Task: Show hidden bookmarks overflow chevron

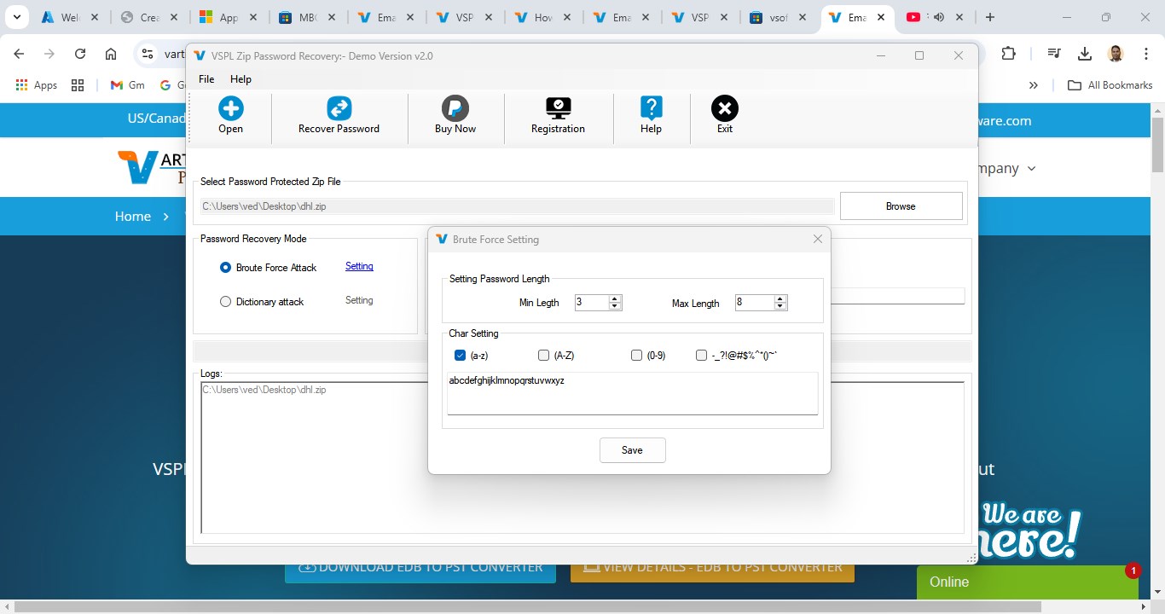Action: pyautogui.click(x=1034, y=85)
